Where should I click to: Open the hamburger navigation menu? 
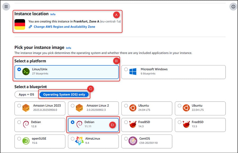pyautogui.click(x=6, y=7)
